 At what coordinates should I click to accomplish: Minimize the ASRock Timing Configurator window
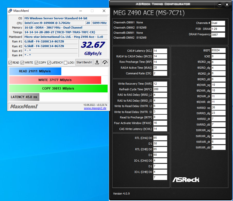(220, 5)
